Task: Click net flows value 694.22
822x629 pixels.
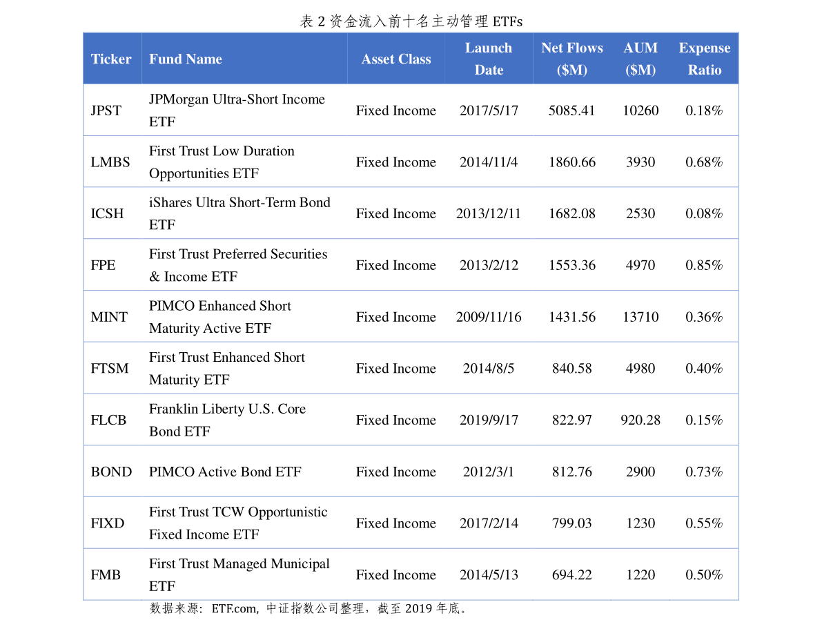Action: pos(572,574)
